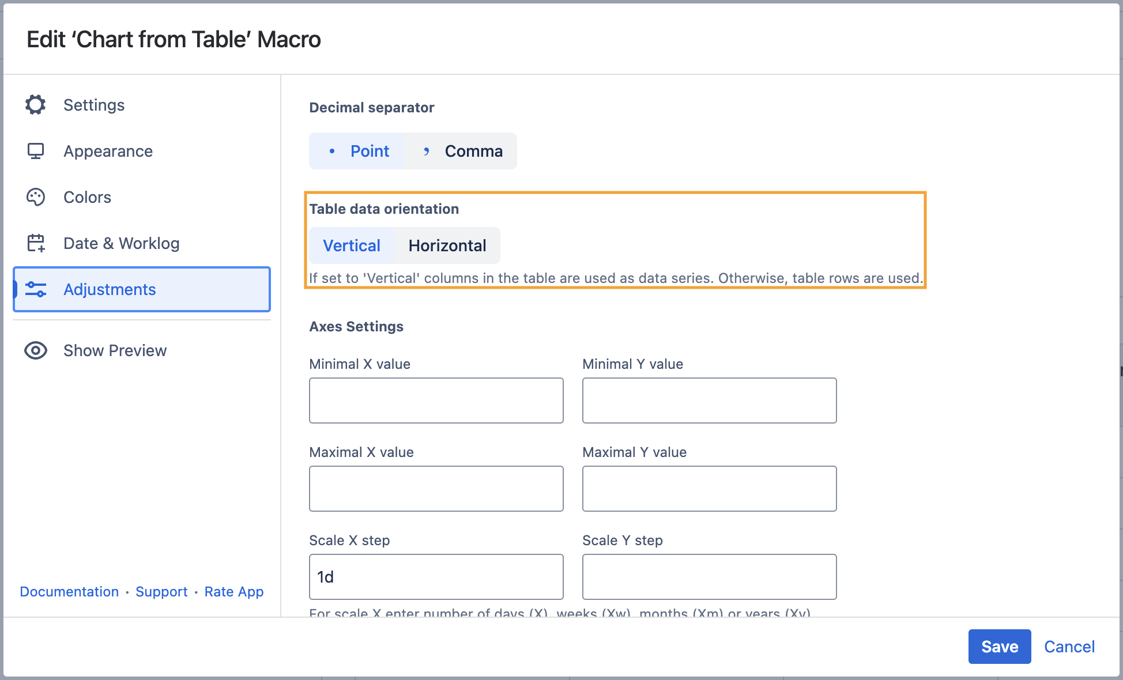The height and width of the screenshot is (680, 1123).
Task: Set table data orientation to Horizontal
Action: pos(447,245)
